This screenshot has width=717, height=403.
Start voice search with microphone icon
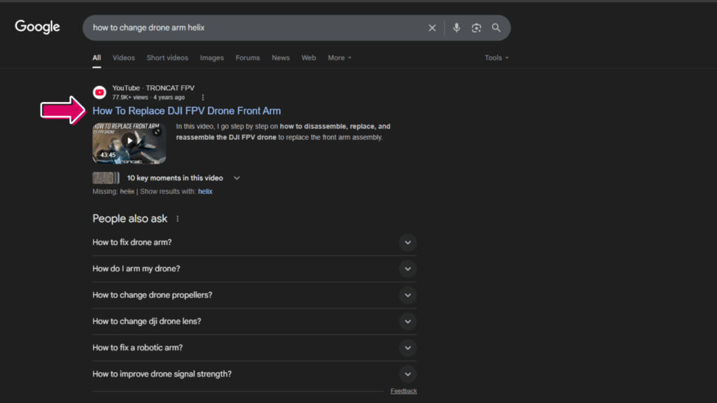(x=457, y=28)
